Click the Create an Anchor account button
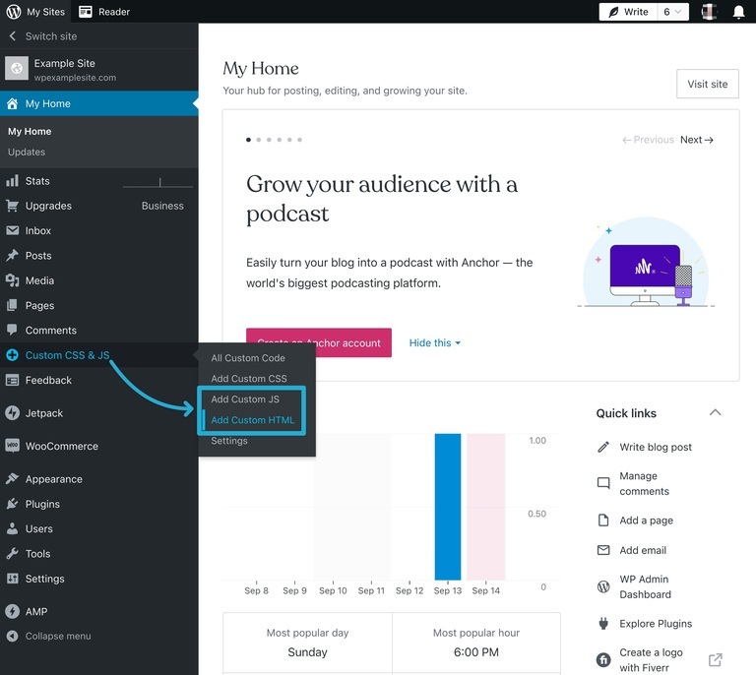 (x=319, y=342)
